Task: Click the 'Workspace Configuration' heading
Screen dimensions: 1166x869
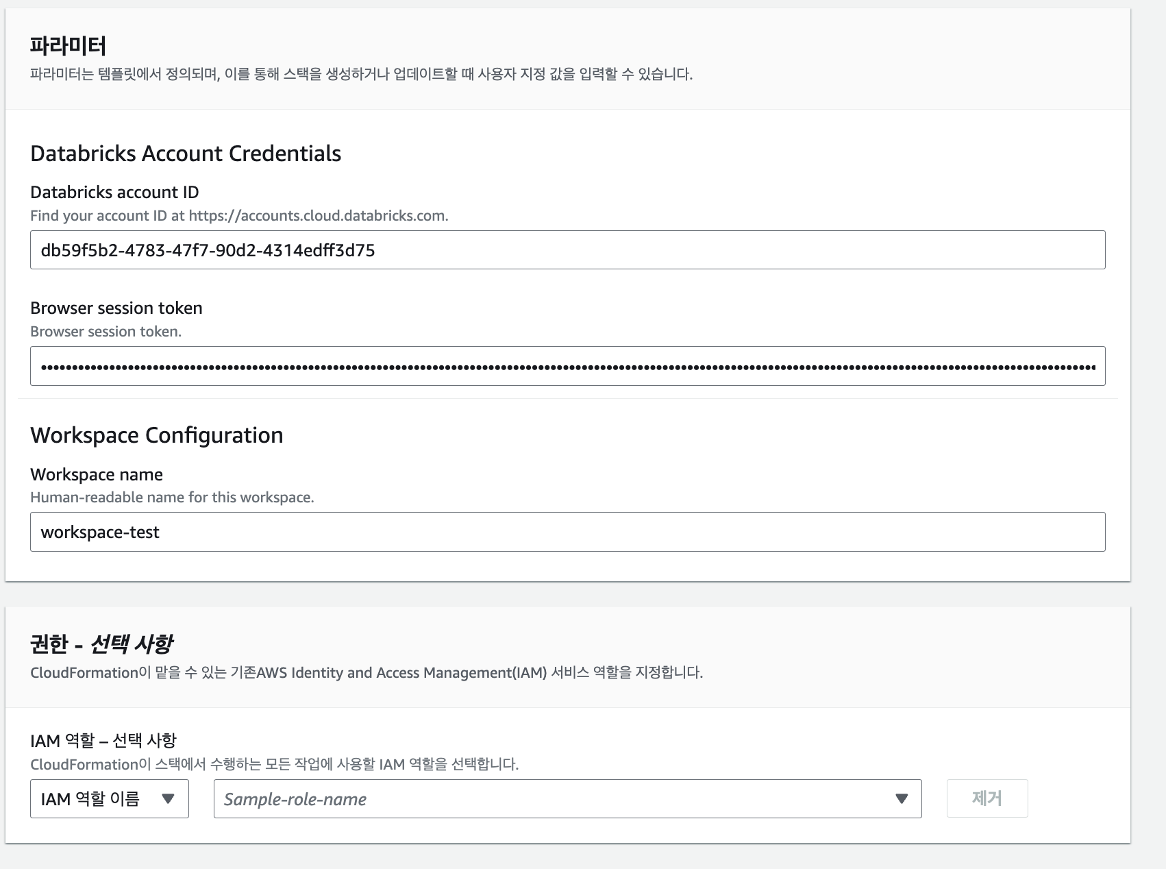Action: 157,435
